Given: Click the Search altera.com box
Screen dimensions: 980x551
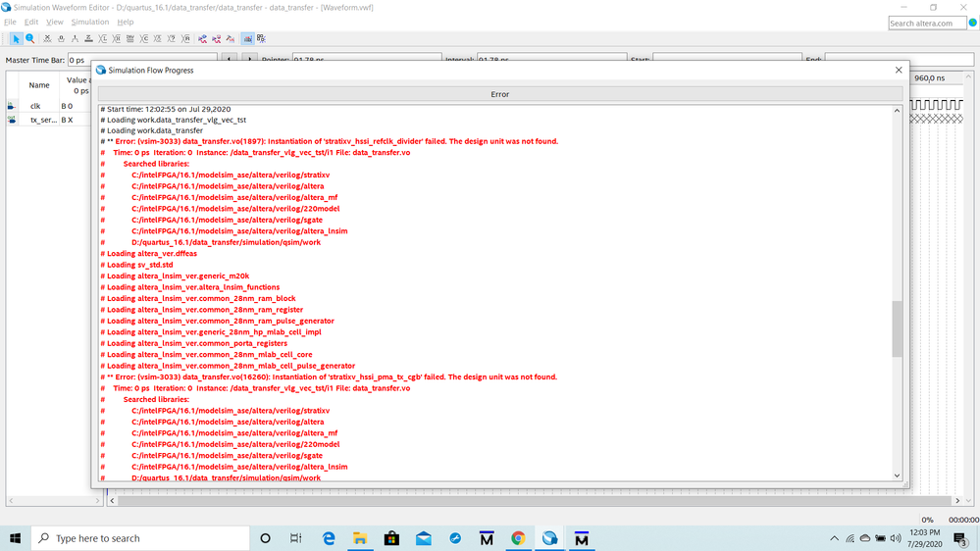Looking at the screenshot, I should click(x=927, y=24).
